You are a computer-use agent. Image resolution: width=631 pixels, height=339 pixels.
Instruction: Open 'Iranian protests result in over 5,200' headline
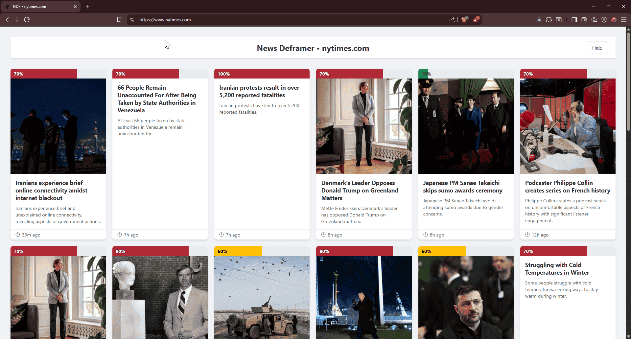point(259,91)
